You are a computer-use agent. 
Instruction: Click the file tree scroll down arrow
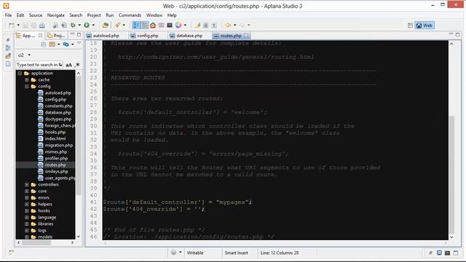(x=79, y=237)
